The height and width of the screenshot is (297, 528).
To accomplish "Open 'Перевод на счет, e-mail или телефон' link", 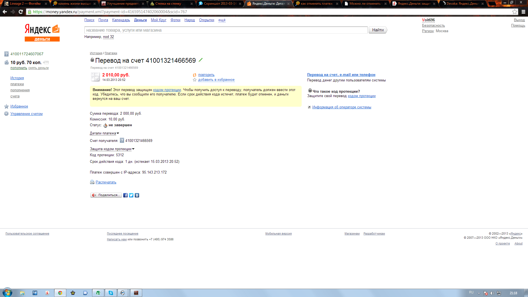I will tap(341, 75).
